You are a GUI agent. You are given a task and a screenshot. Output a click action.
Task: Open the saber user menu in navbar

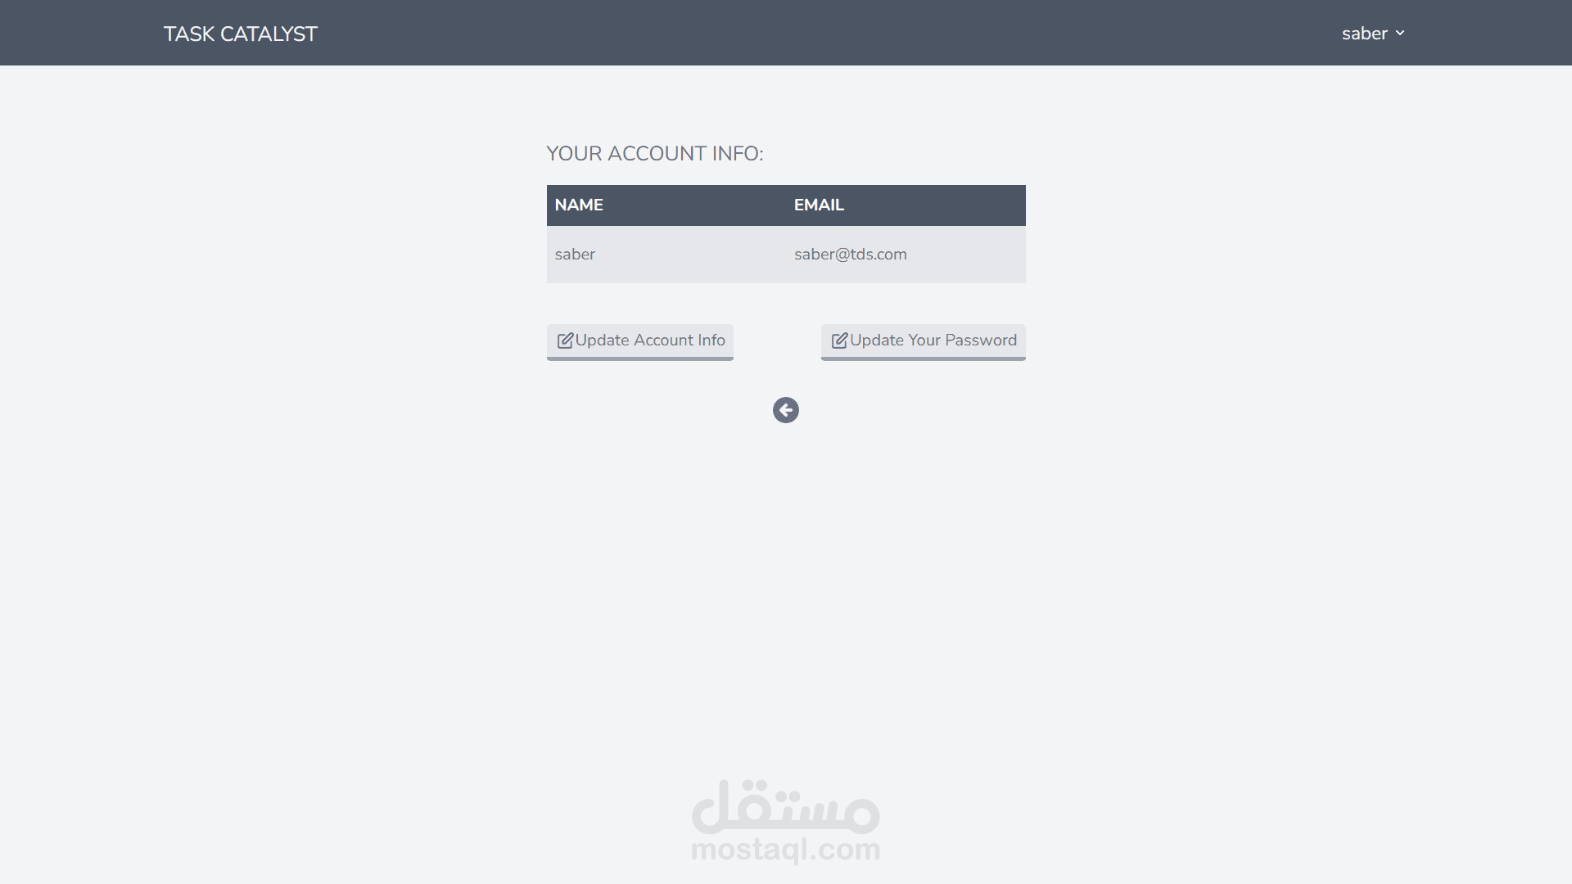(1373, 34)
